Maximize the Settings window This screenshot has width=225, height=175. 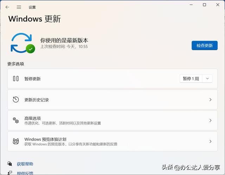[205, 5]
